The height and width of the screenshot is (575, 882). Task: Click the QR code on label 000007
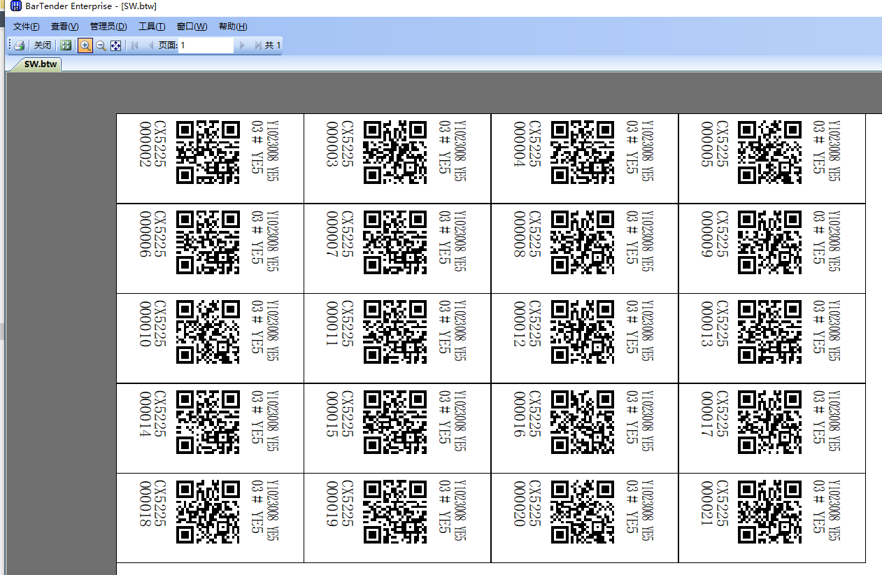click(x=395, y=242)
